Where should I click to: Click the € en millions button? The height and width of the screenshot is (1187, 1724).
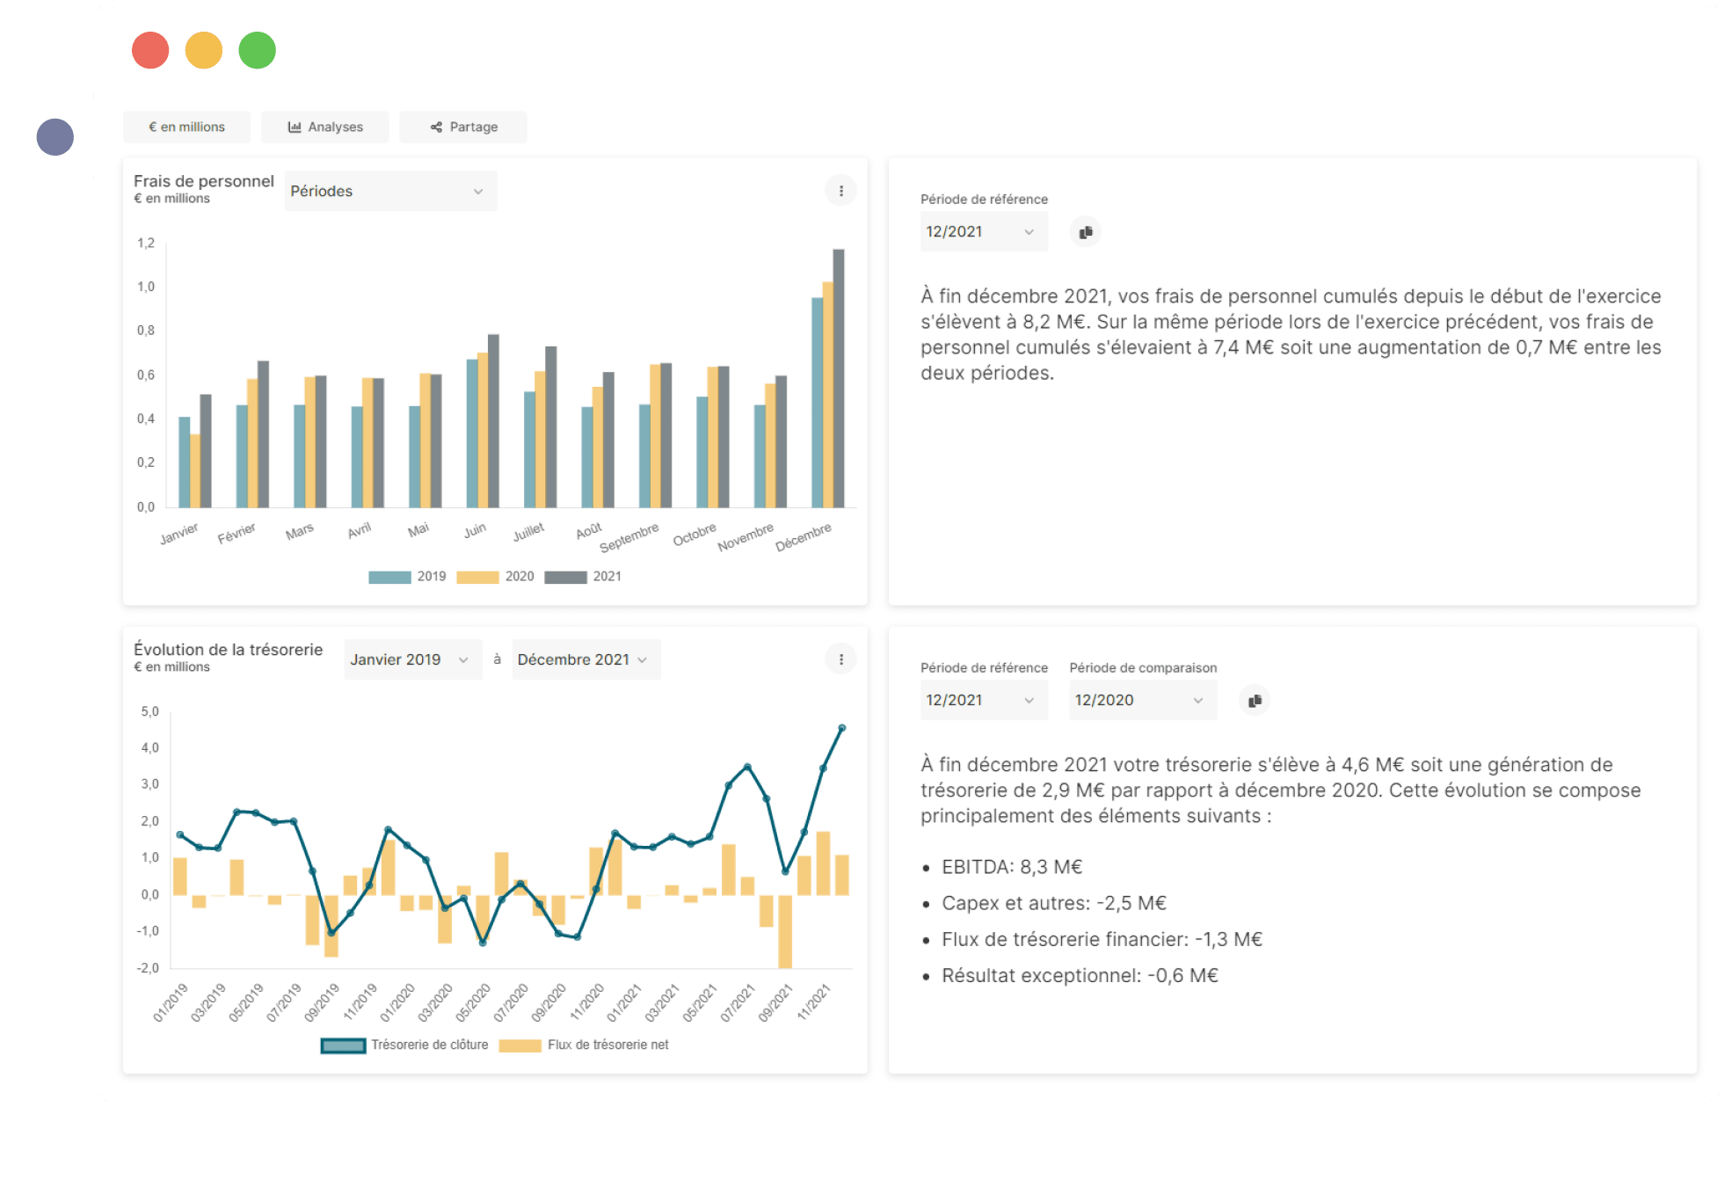186,127
